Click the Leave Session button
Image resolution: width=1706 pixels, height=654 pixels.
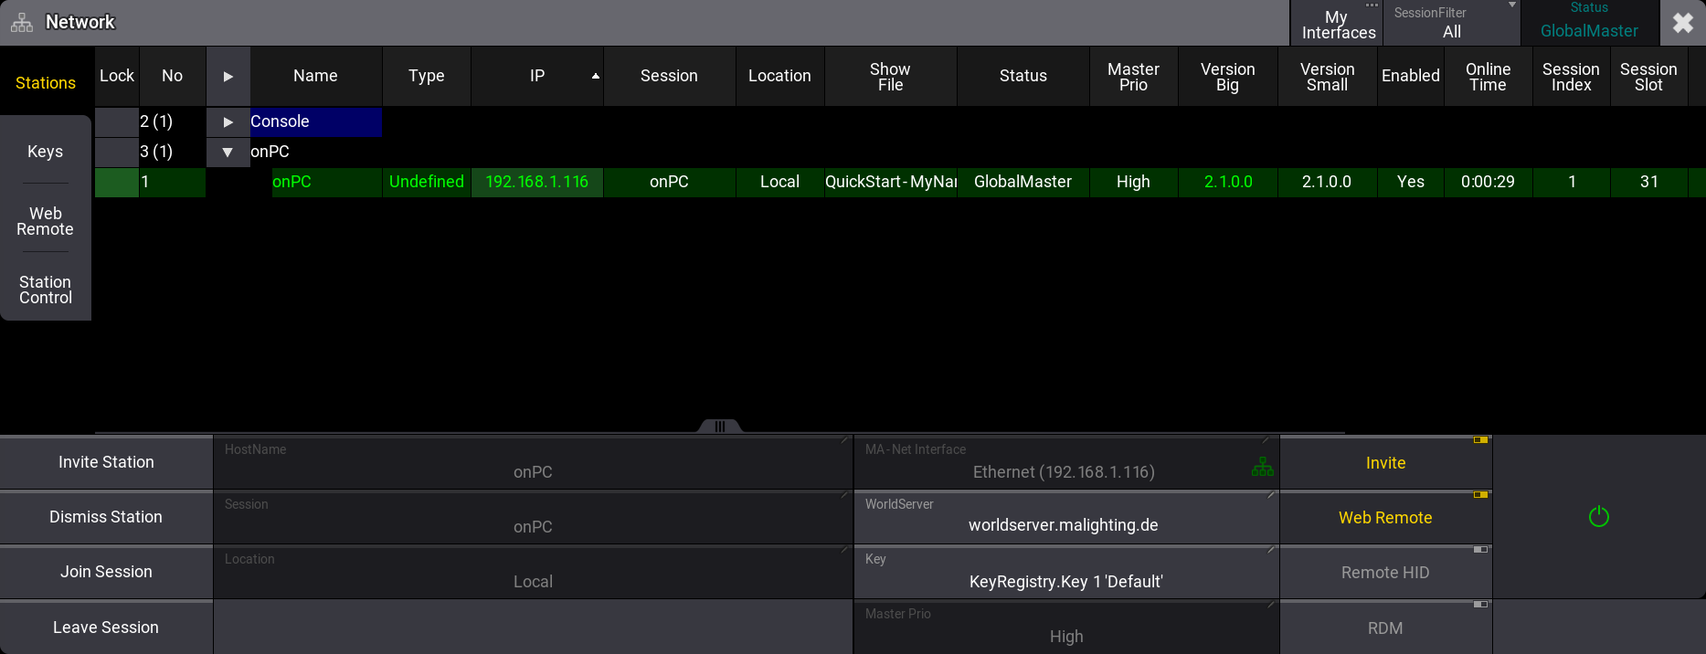pyautogui.click(x=106, y=628)
